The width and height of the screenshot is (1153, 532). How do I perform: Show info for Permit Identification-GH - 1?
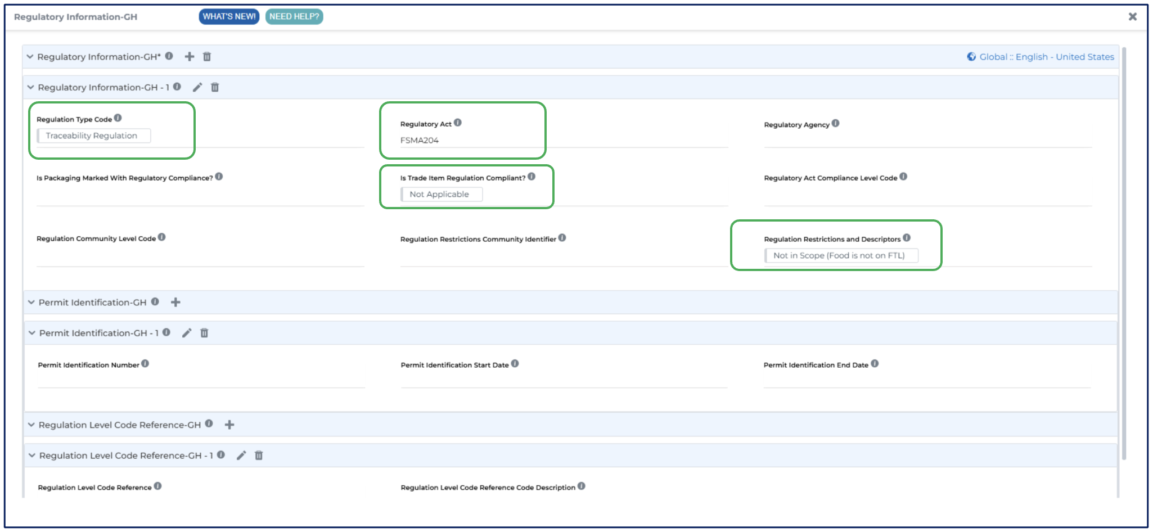pyautogui.click(x=166, y=332)
